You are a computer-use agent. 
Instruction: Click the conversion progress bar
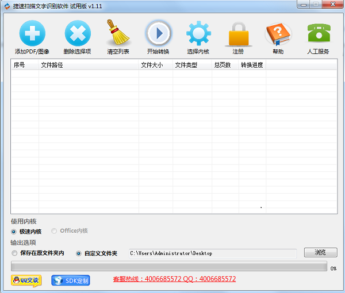pos(169,266)
